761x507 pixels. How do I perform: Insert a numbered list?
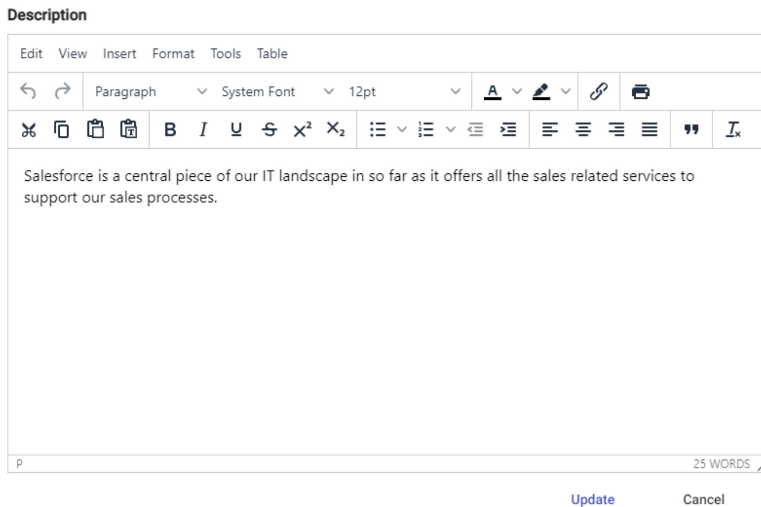pyautogui.click(x=426, y=130)
